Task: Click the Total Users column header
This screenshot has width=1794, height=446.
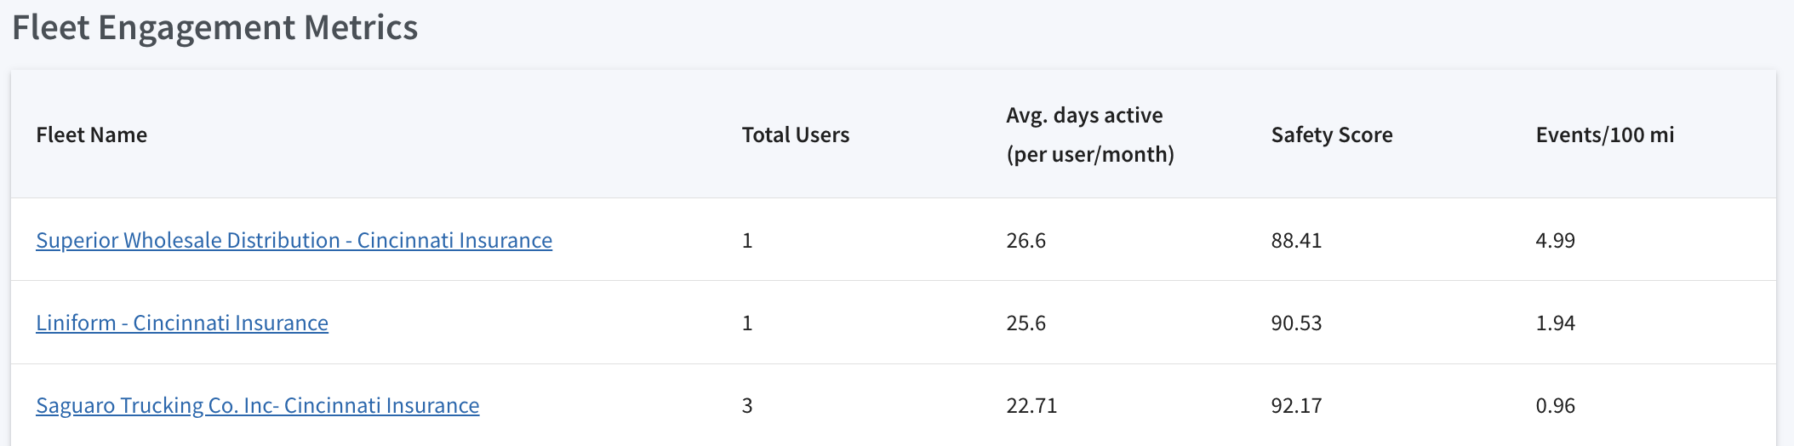Action: click(x=796, y=134)
